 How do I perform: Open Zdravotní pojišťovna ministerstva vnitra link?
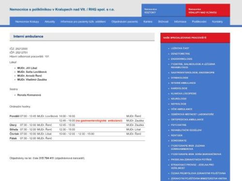pyautogui.click(x=199, y=179)
